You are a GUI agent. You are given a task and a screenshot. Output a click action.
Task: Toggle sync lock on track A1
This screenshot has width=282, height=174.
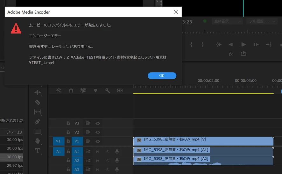tap(88, 151)
